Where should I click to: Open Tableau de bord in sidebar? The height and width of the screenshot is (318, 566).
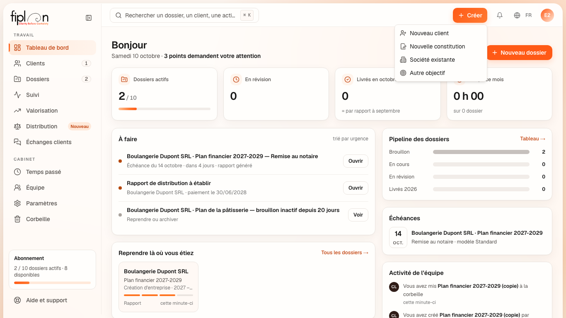52,48
